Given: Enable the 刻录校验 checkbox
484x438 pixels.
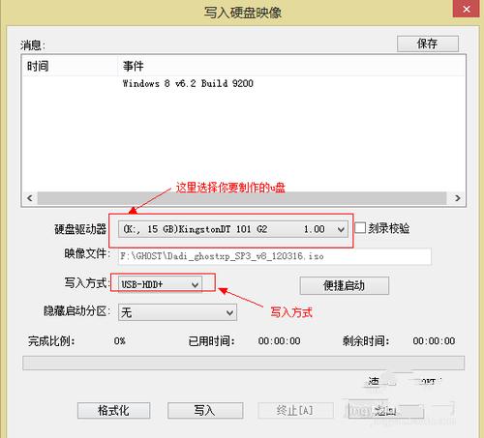Looking at the screenshot, I should (360, 228).
